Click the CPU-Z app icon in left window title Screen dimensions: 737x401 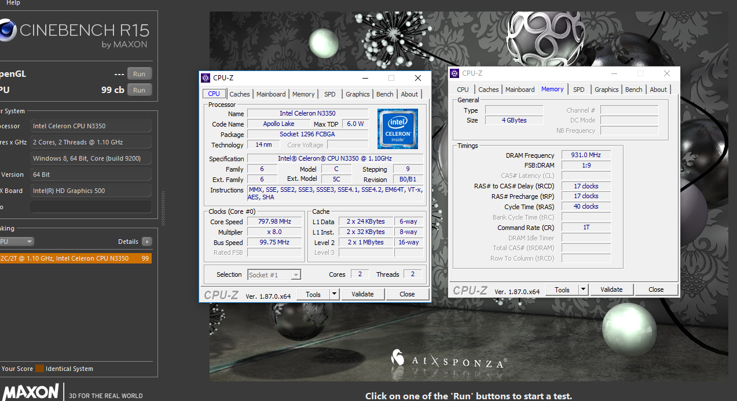pos(206,78)
